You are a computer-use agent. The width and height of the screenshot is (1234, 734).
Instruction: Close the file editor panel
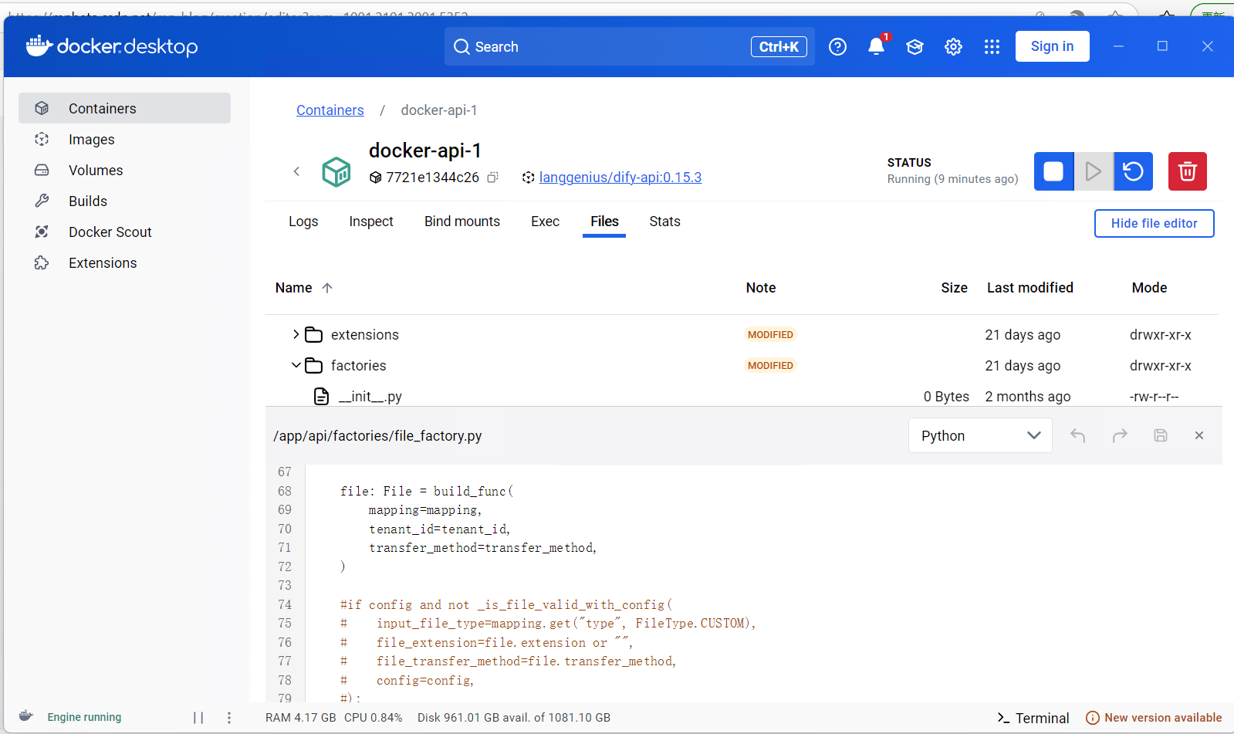click(1199, 435)
